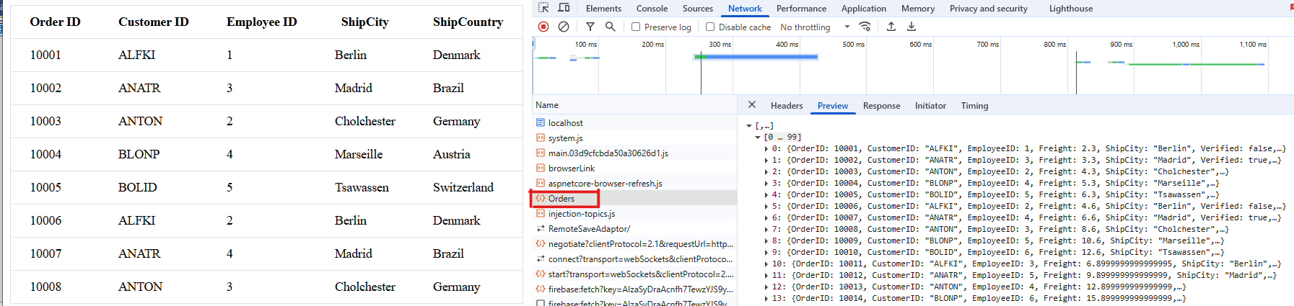Enable the Disable cache checkbox
1294x306 pixels.
710,27
